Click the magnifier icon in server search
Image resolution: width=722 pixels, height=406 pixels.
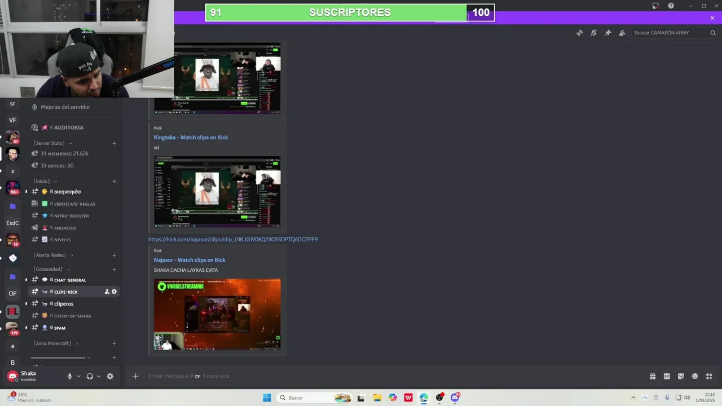pos(712,33)
